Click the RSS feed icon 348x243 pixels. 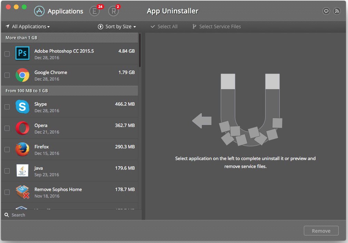337,11
